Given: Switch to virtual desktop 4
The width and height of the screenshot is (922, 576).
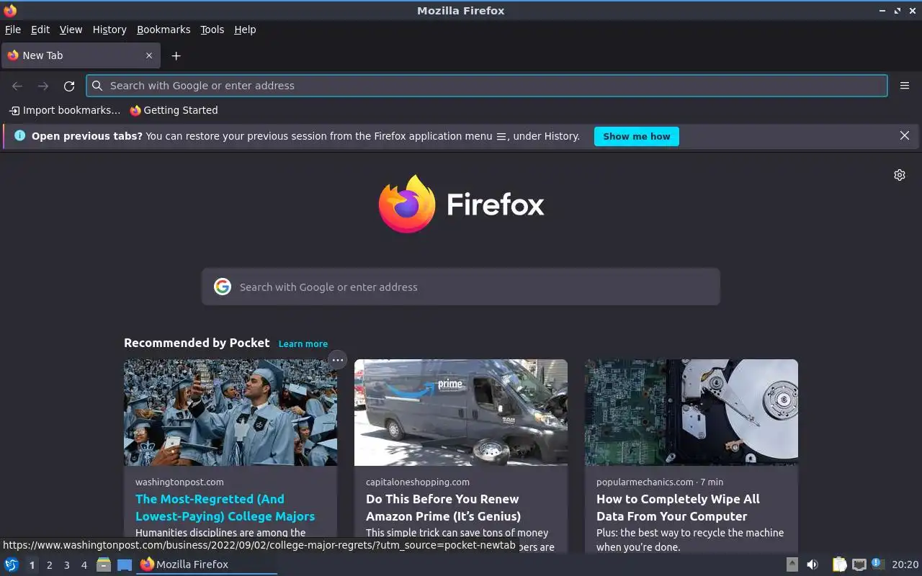Looking at the screenshot, I should pyautogui.click(x=84, y=565).
